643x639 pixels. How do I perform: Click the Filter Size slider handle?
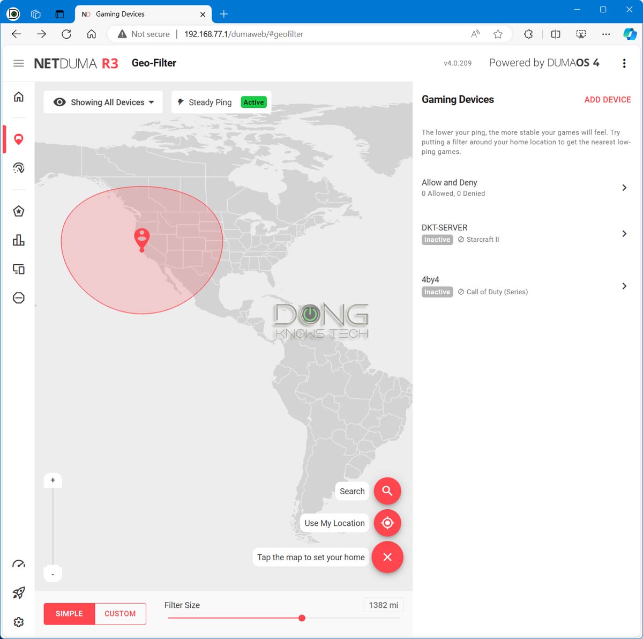302,618
